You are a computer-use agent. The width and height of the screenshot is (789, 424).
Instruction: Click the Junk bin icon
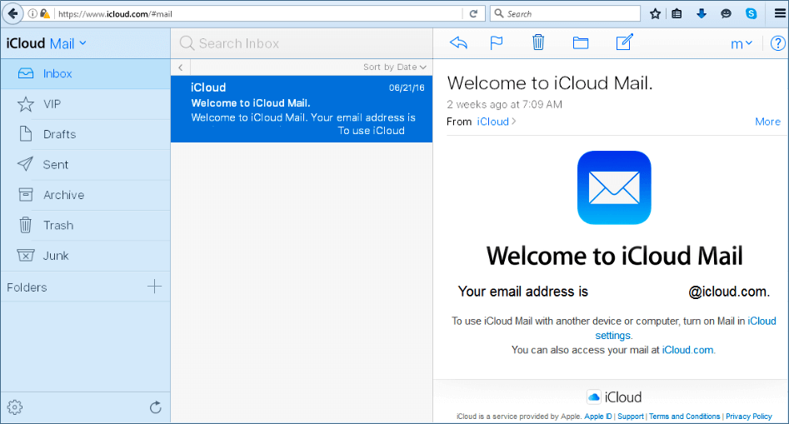tap(26, 256)
